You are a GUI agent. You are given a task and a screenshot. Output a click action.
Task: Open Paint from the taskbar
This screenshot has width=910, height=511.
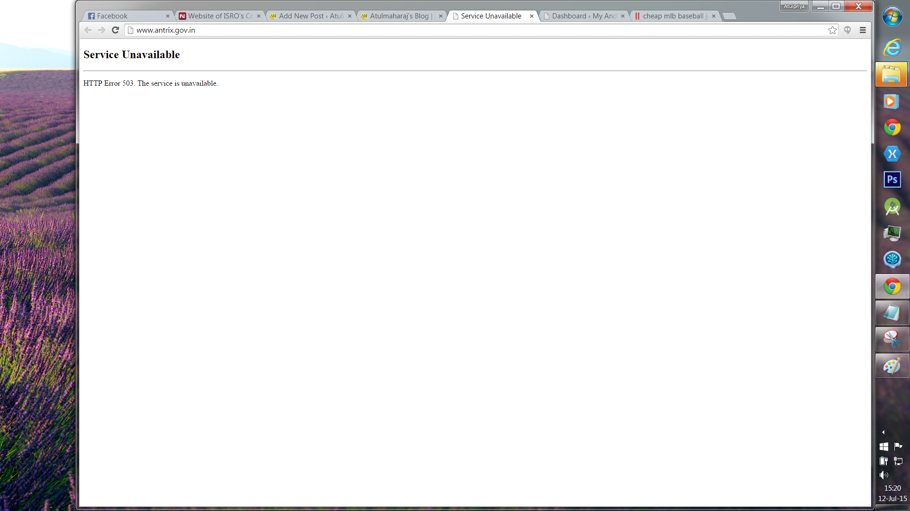pos(892,366)
